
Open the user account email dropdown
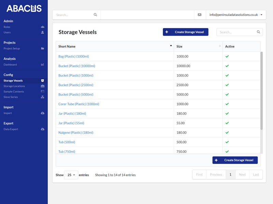coord(236,15)
